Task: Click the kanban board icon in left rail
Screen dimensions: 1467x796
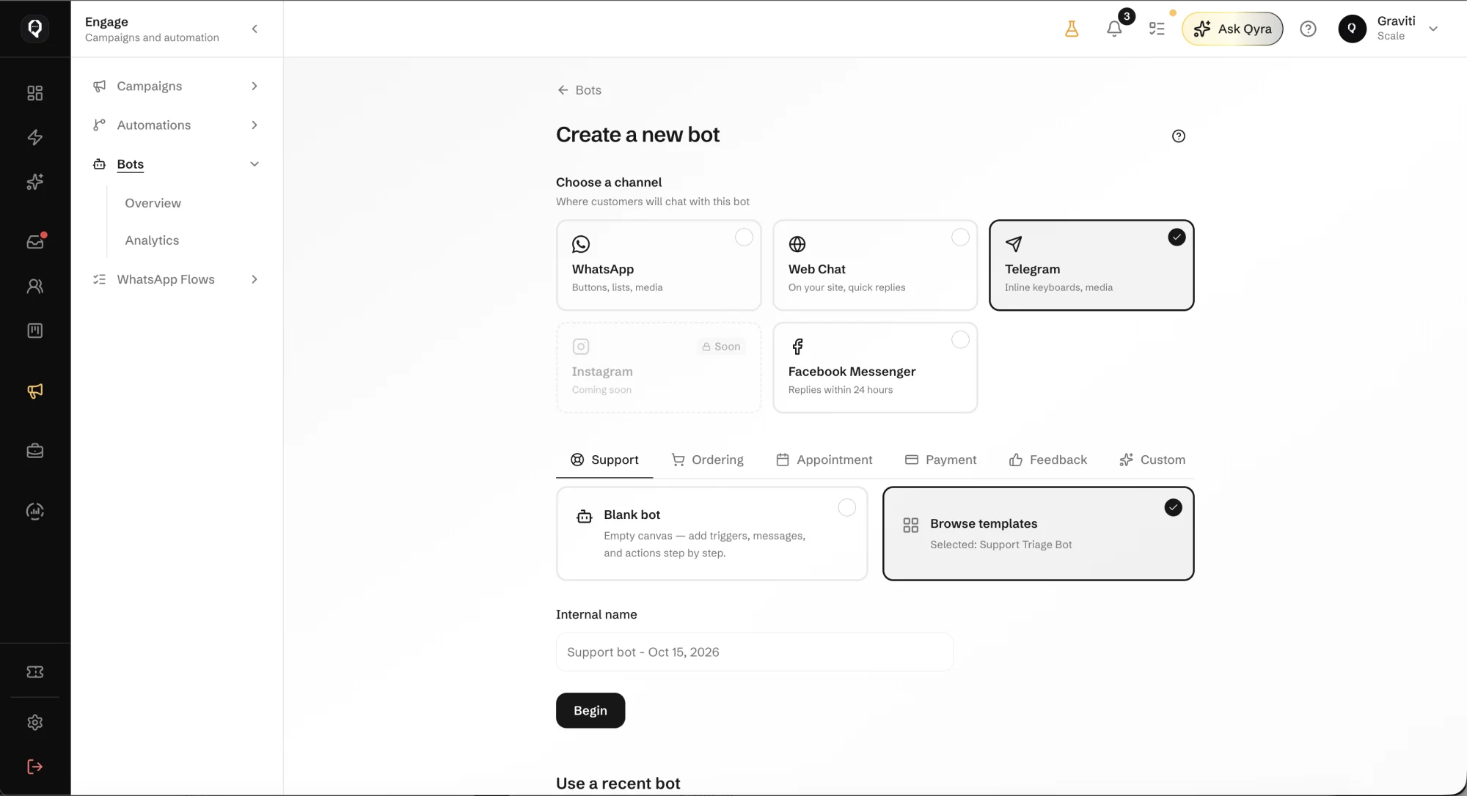Action: click(x=34, y=331)
